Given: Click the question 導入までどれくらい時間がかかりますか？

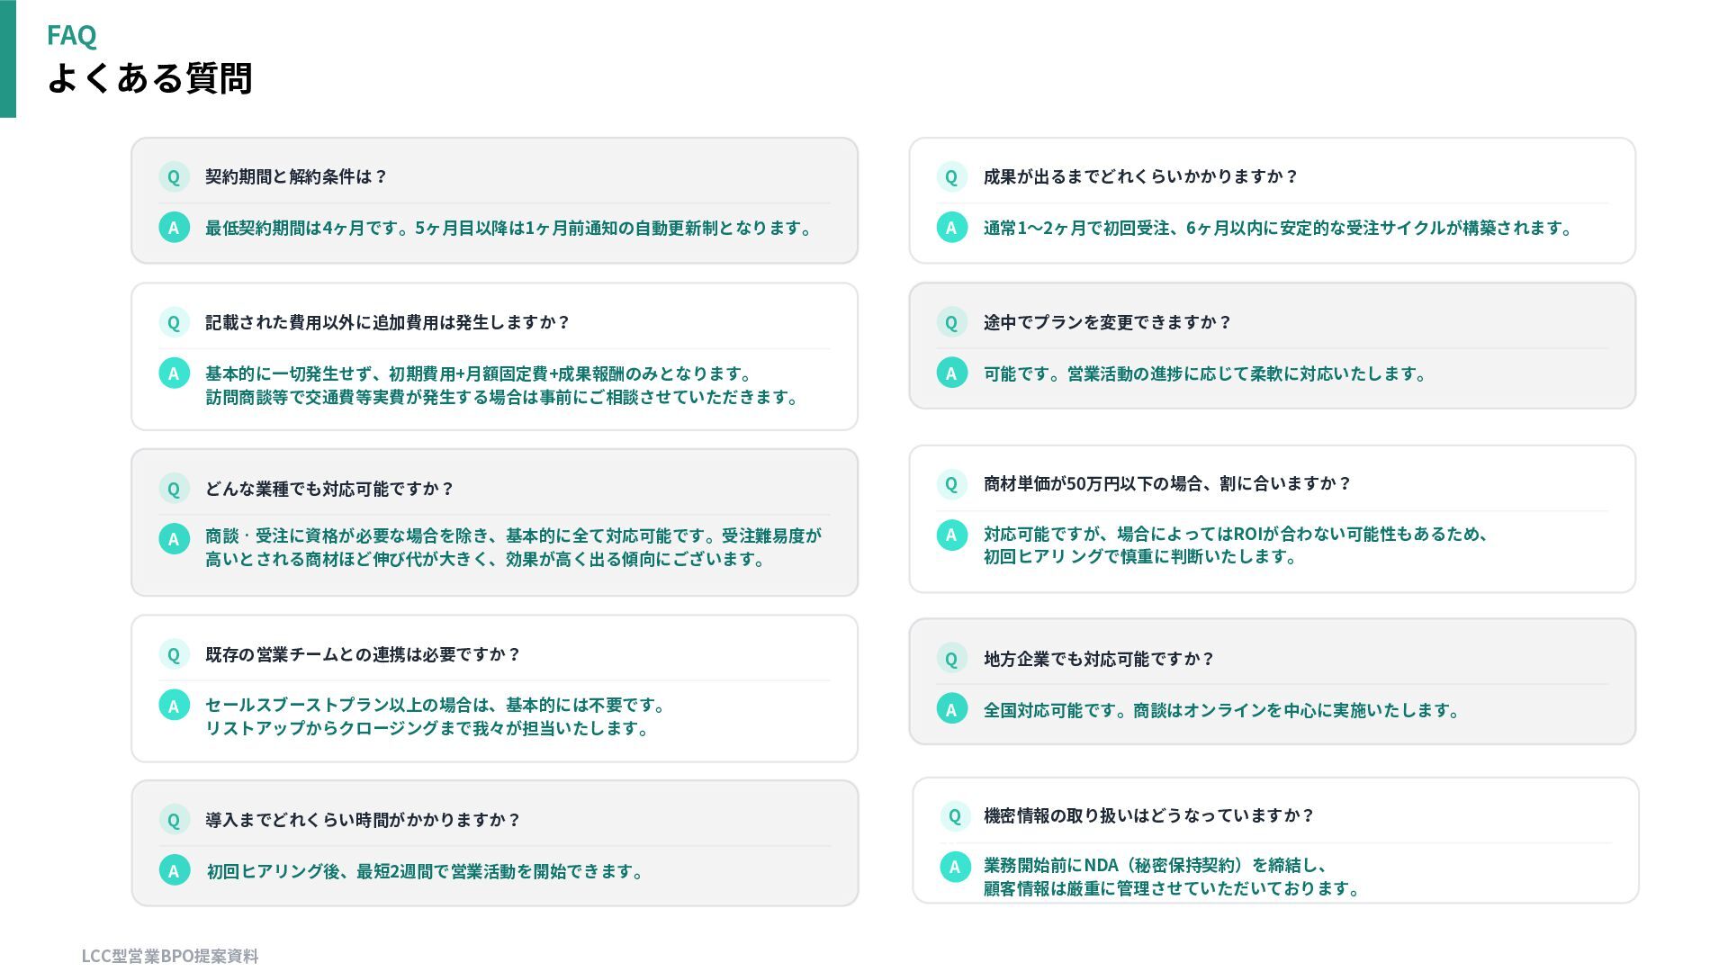Looking at the screenshot, I should click(363, 820).
